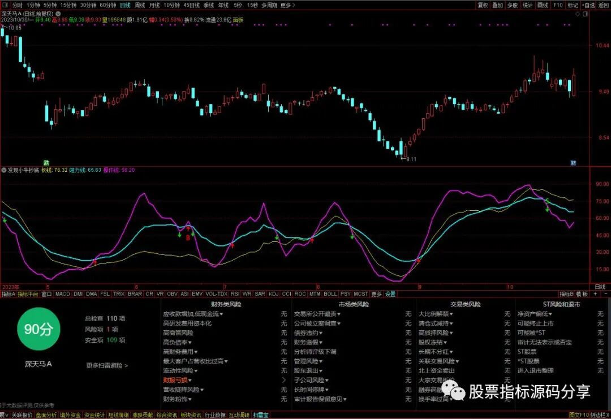The image size is (611, 419).
Task: Open the 指标平台 tab
Action: click(x=28, y=294)
